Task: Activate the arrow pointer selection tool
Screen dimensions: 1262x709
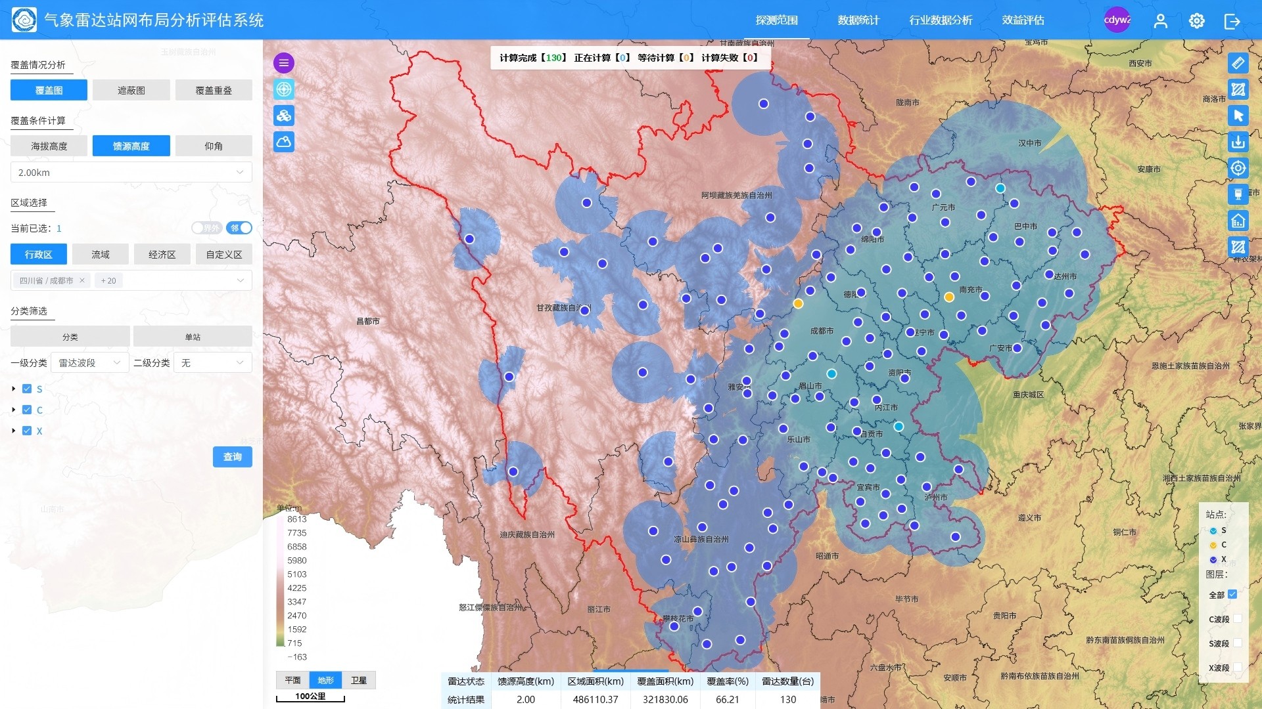Action: click(1238, 116)
